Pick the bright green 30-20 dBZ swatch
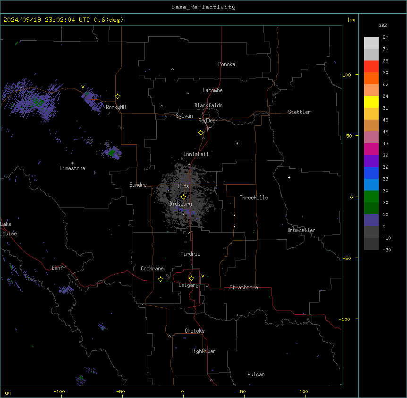This screenshot has width=407, height=398. 371,197
